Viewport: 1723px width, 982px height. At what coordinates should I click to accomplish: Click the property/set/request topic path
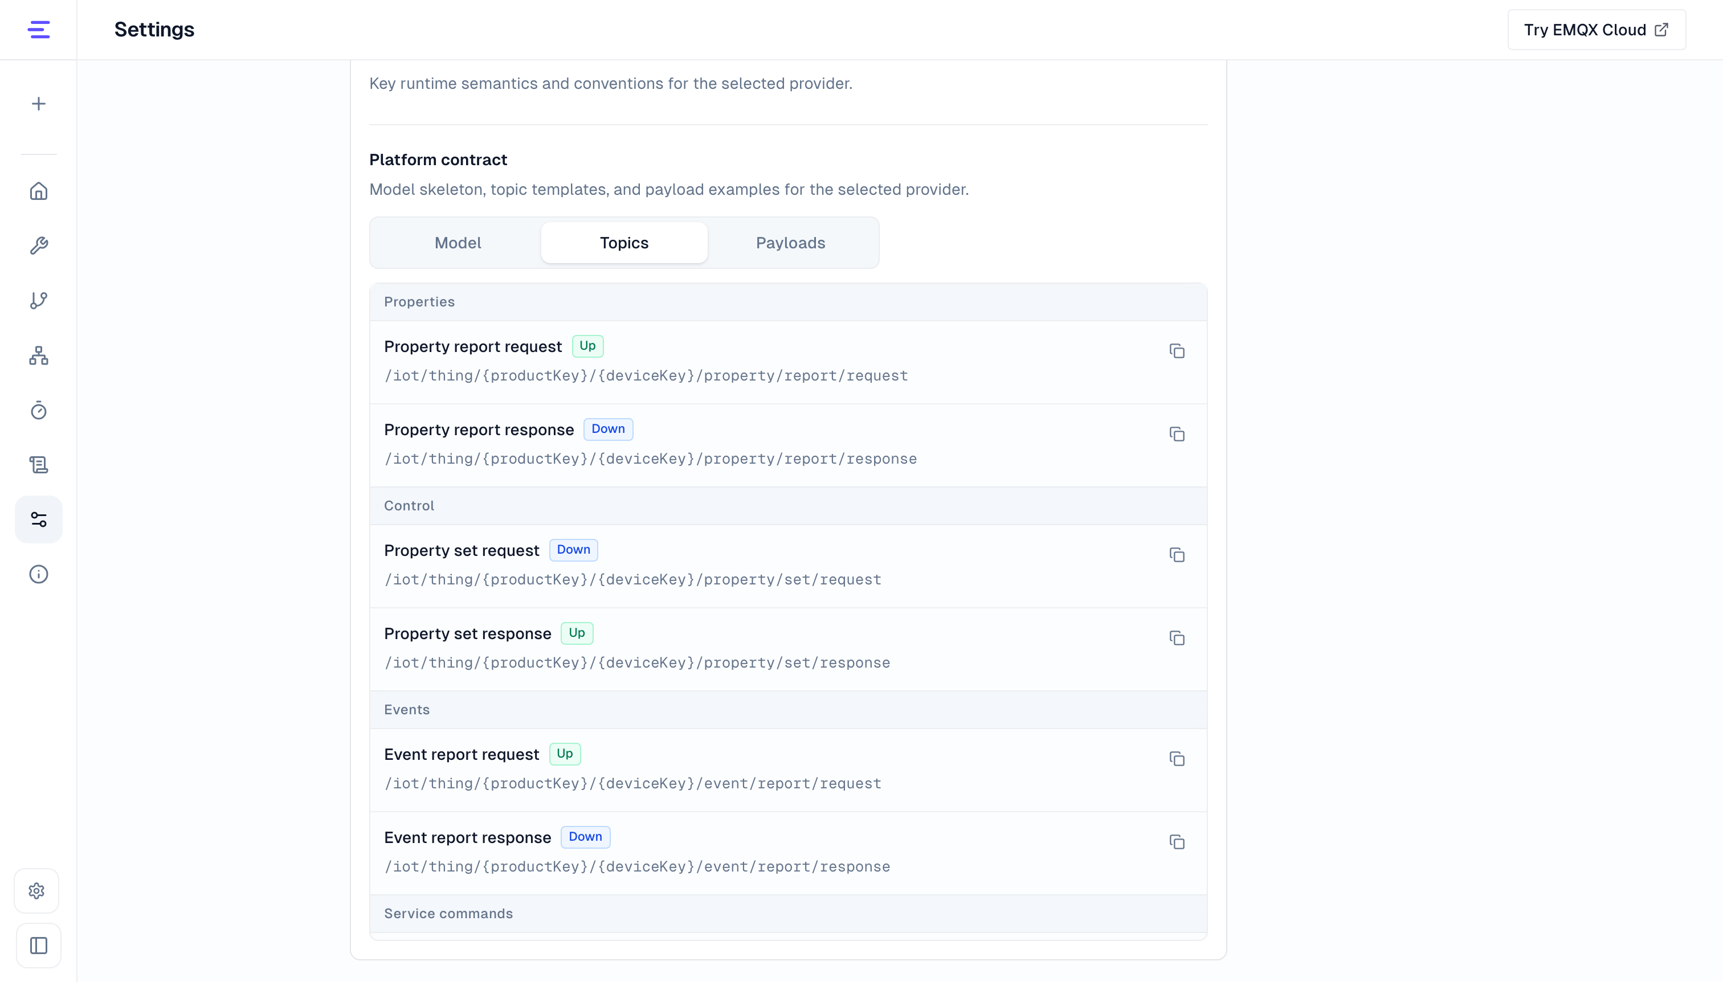632,579
